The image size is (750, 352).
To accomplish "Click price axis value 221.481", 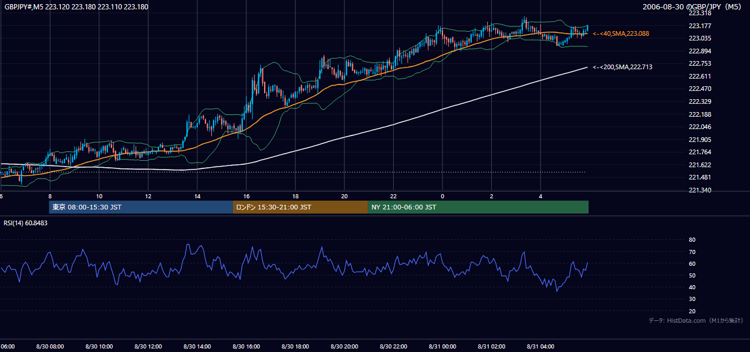I will 700,177.
